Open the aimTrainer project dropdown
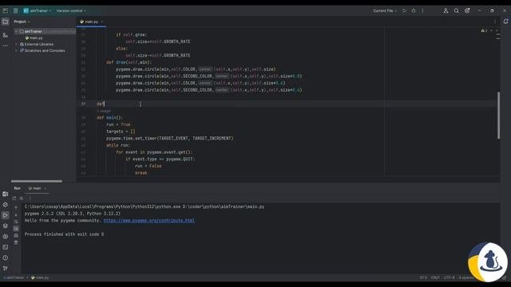The height and width of the screenshot is (287, 511). [x=38, y=10]
